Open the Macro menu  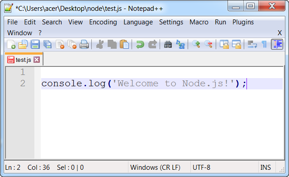199,22
